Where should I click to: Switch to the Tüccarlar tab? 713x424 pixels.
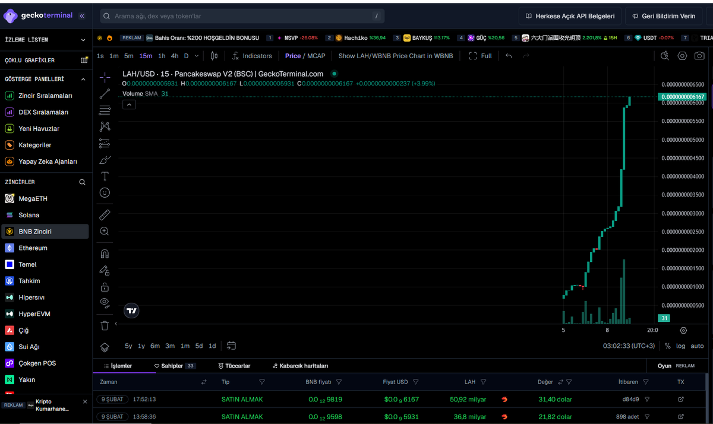coord(234,366)
